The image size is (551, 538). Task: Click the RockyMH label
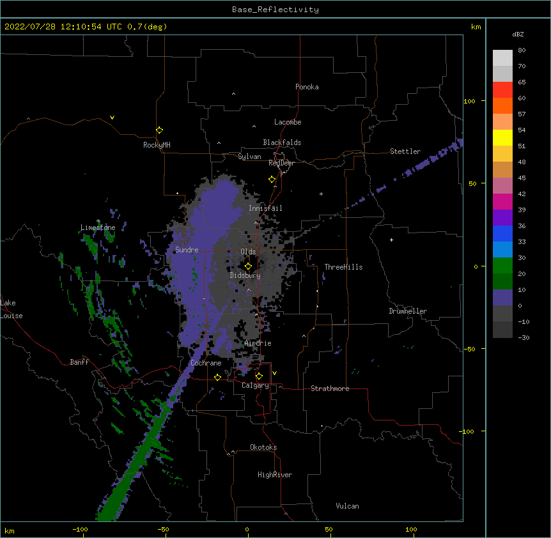coord(157,145)
